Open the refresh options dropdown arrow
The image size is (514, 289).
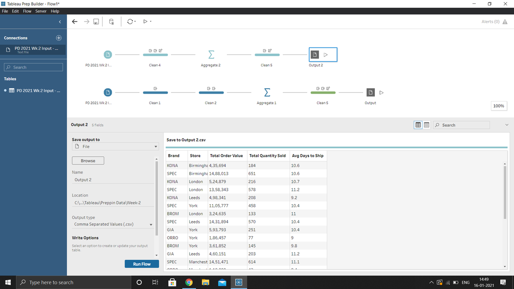(135, 21)
